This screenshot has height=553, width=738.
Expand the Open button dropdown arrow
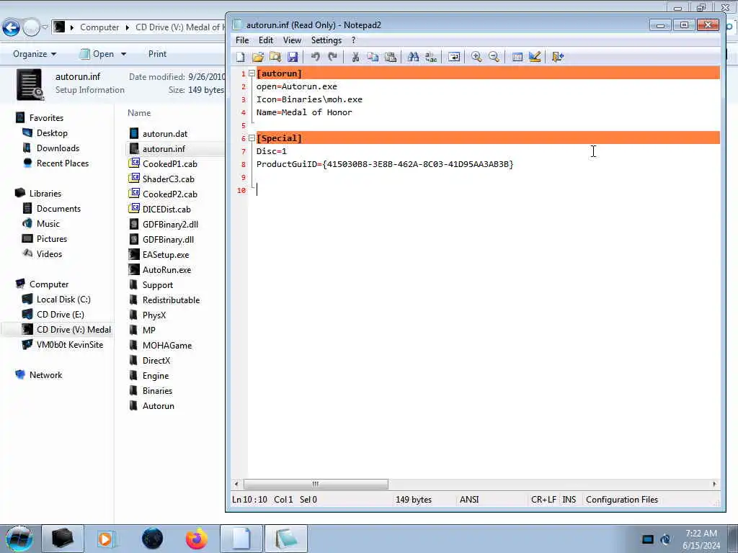pos(123,54)
